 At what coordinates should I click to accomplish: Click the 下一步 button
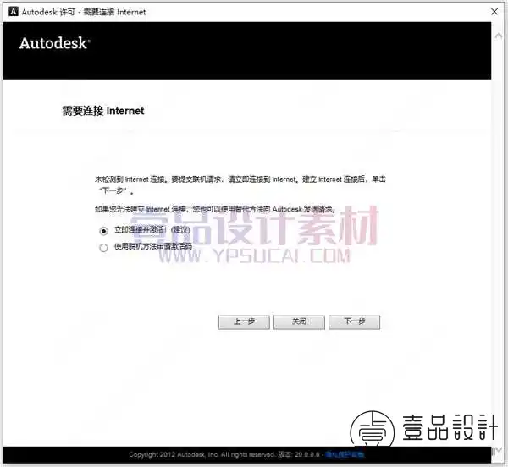pos(354,322)
